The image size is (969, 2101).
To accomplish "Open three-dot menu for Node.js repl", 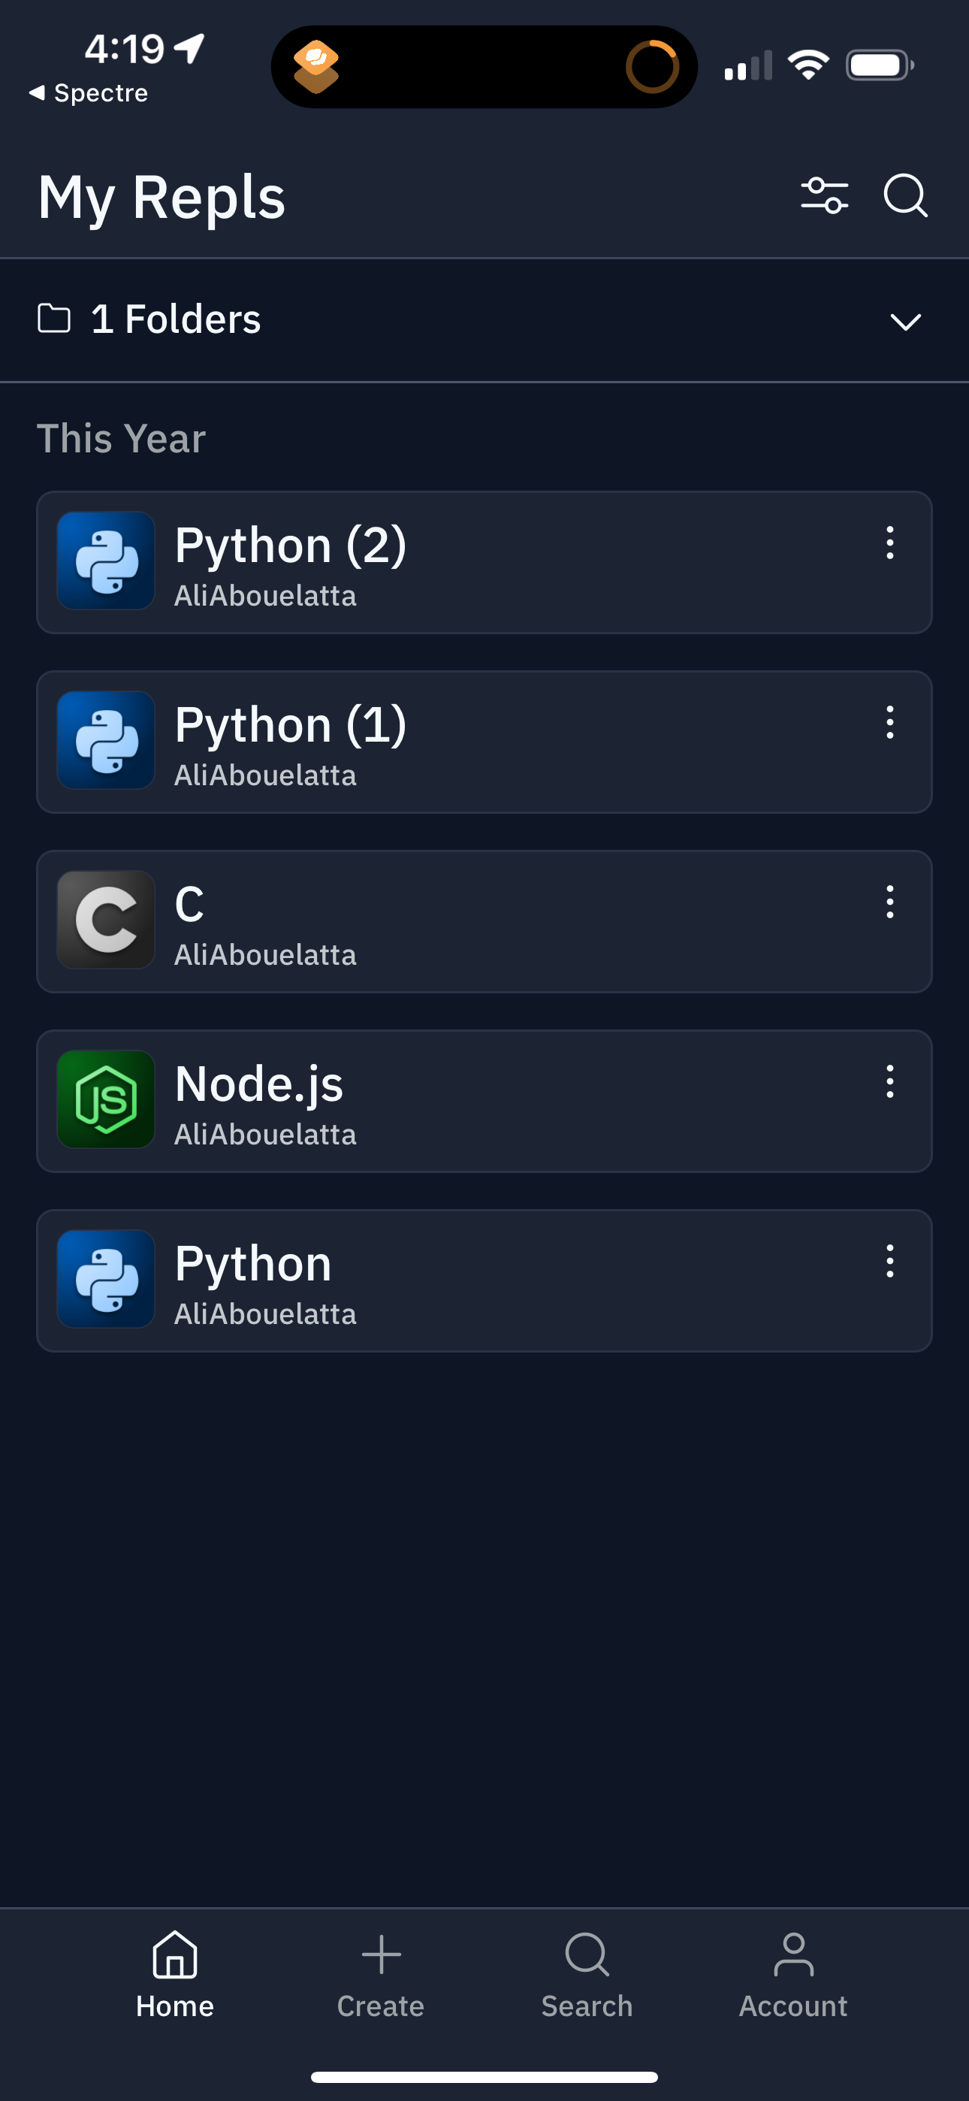I will pos(890,1081).
